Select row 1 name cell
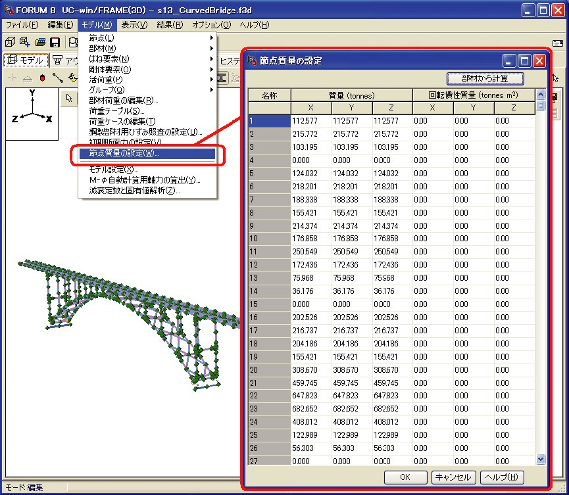The height and width of the screenshot is (495, 569). click(270, 121)
